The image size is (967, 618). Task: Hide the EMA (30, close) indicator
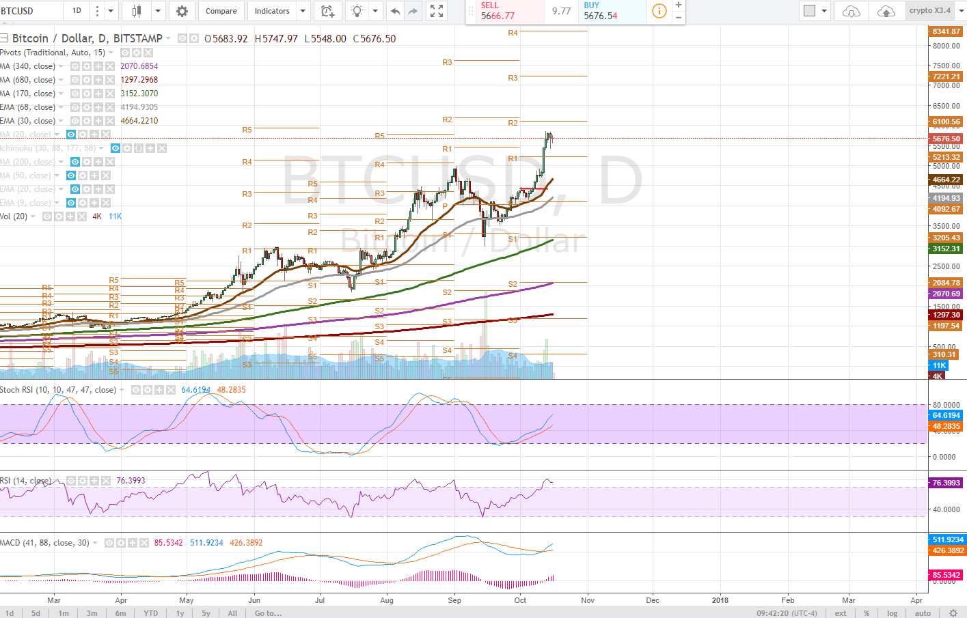click(x=75, y=121)
